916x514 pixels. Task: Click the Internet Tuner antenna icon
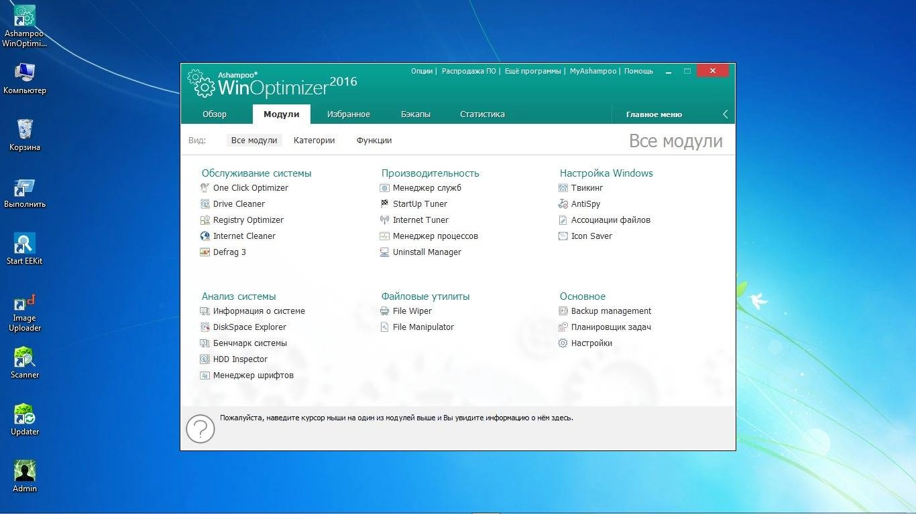point(385,220)
